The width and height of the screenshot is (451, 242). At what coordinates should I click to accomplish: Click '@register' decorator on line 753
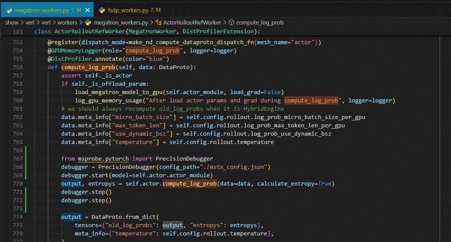pyautogui.click(x=63, y=42)
